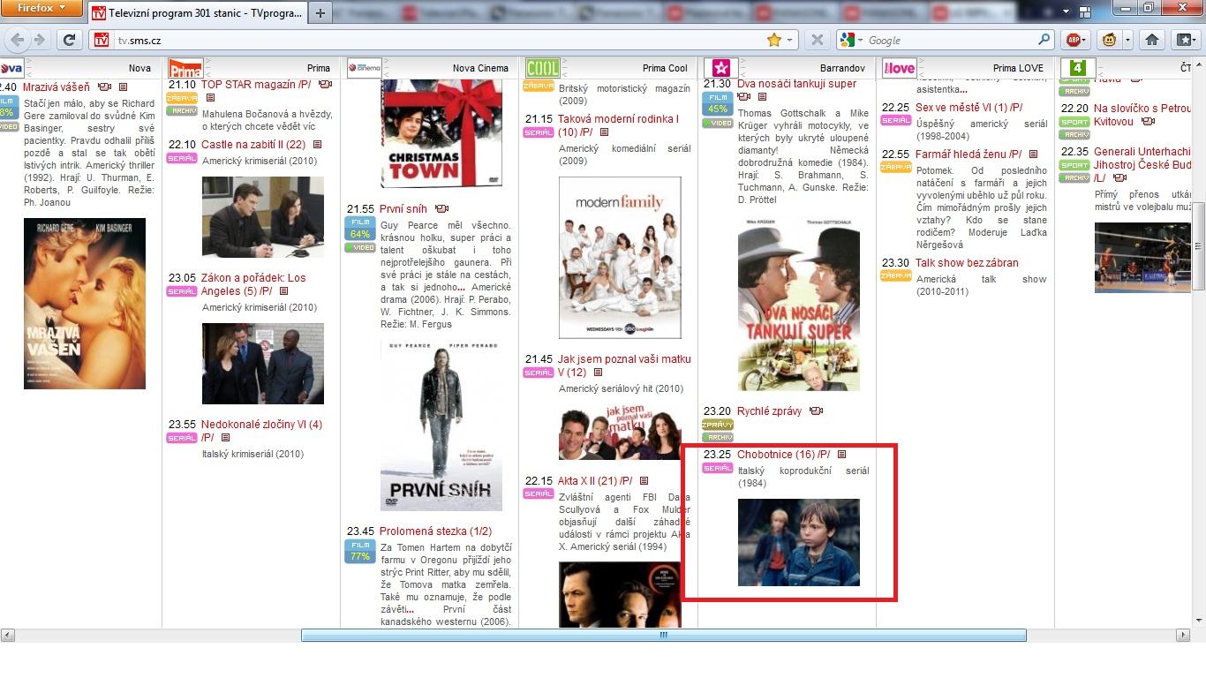Viewport: 1206px width, 678px height.
Task: Reload the tv.sms.cz page
Action: 69,40
